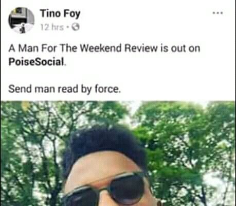
Task: Open Tino Foy's profile picture
Action: (x=21, y=21)
